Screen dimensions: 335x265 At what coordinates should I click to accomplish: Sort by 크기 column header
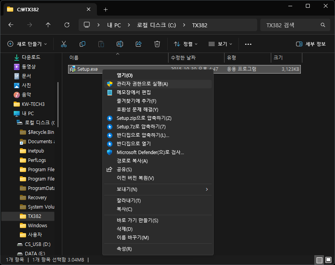pos(286,58)
